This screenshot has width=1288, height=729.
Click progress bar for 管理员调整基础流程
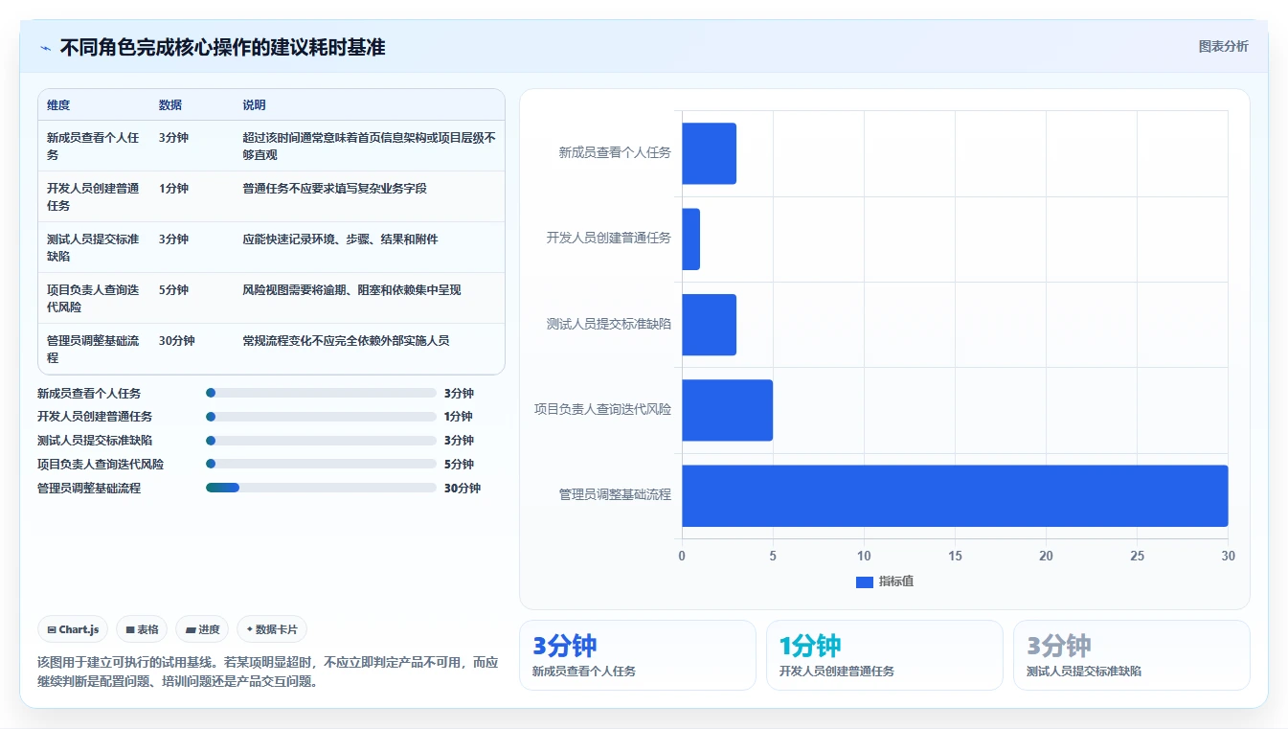point(321,488)
